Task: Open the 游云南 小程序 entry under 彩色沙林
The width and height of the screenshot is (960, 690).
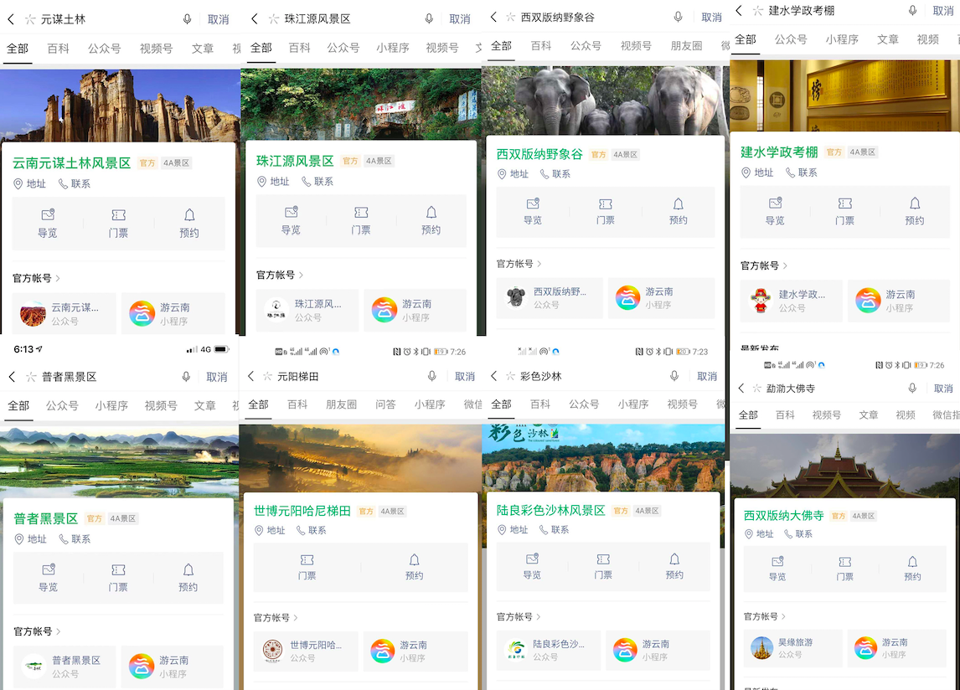Action: click(x=661, y=651)
